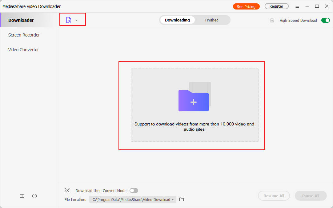Open the Video Converter section
The width and height of the screenshot is (333, 208).
(x=23, y=49)
